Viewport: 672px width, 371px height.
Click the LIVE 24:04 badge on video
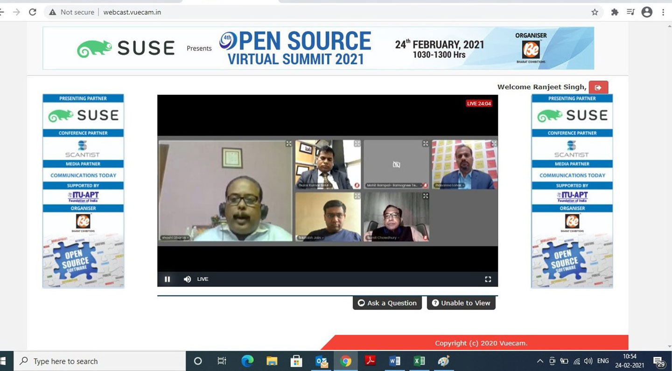tap(479, 104)
